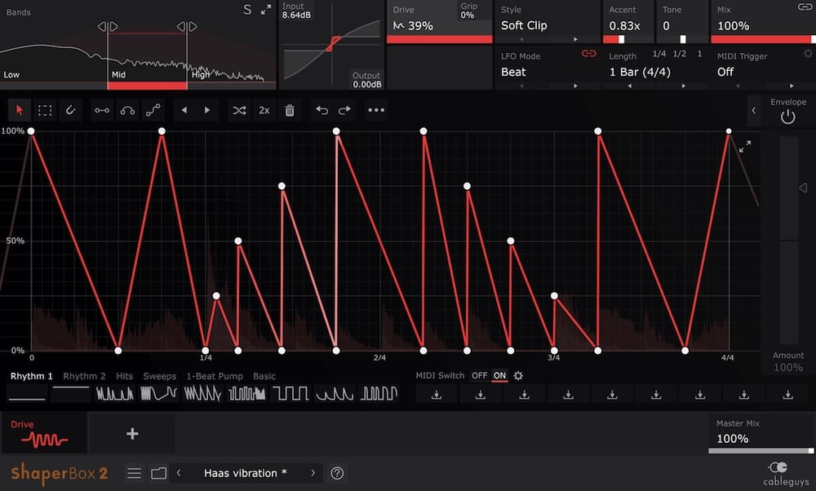Step Length to next value arrow
The image size is (816, 491).
683,86
